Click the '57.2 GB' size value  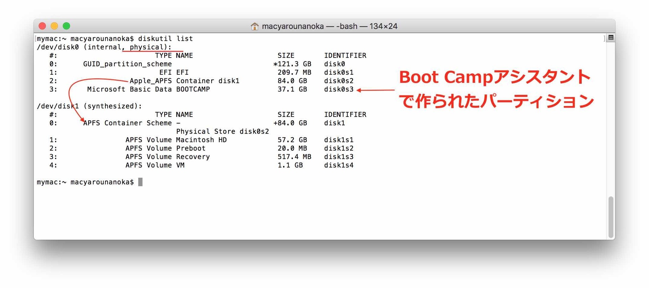(x=292, y=140)
